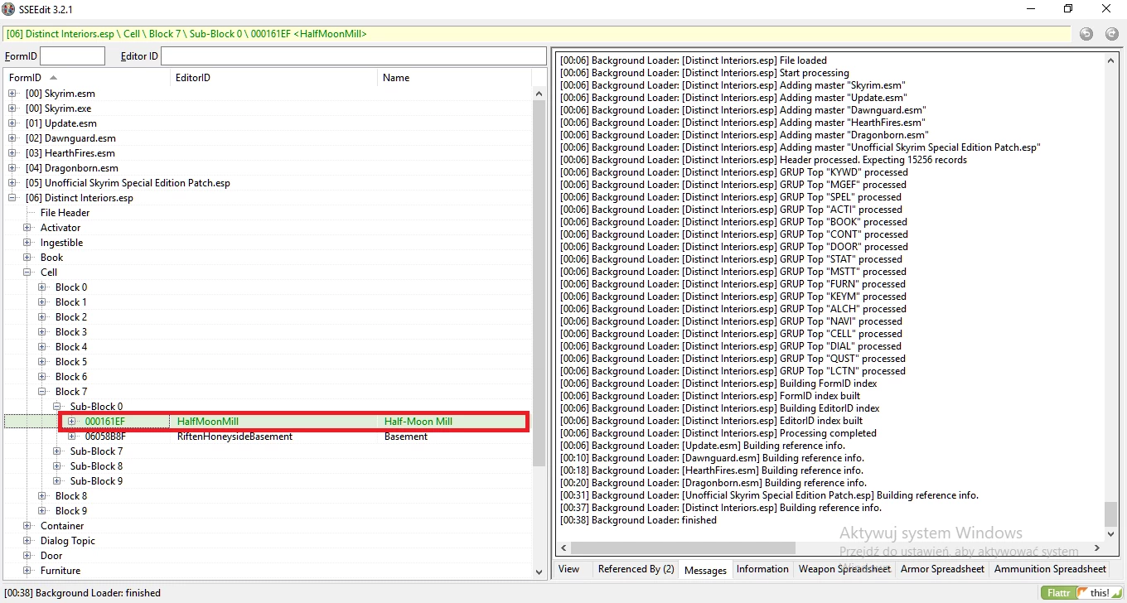This screenshot has height=603, width=1127.
Task: Select the Sub-Block 9 tree row
Action: point(96,481)
